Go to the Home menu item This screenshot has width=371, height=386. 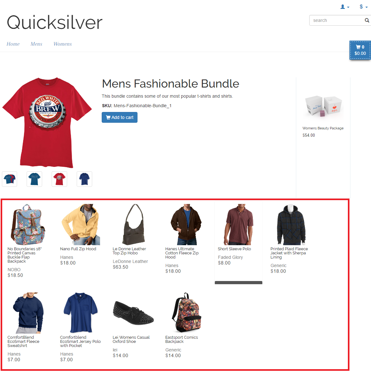coord(13,44)
